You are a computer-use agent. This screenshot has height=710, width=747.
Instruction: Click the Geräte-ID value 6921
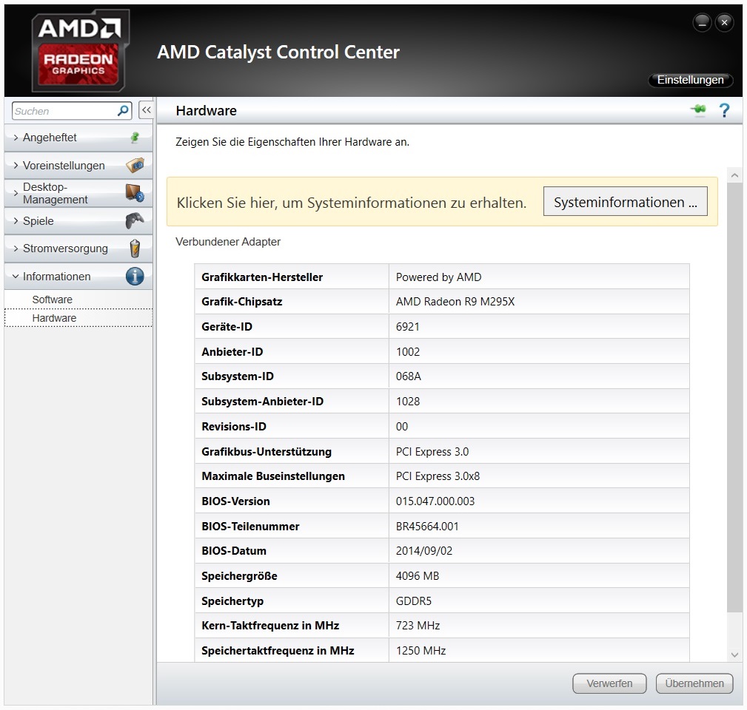pyautogui.click(x=407, y=327)
